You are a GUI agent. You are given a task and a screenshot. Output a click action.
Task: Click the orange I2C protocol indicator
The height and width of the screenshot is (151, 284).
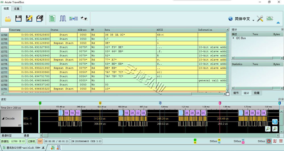pos(40,141)
